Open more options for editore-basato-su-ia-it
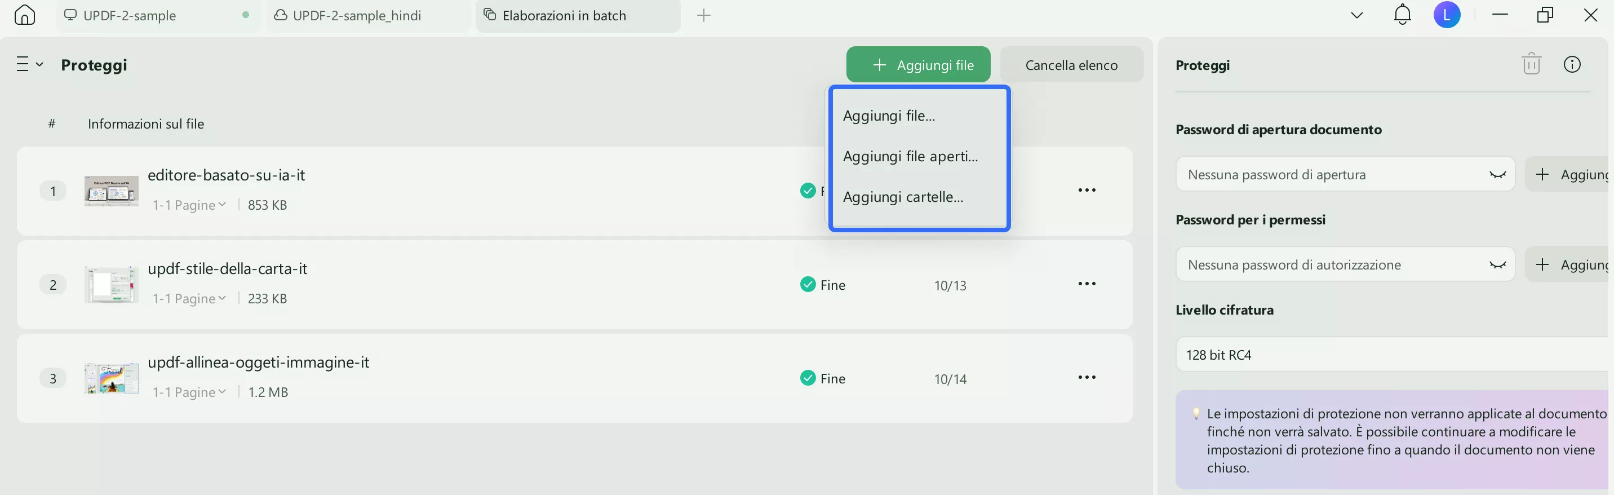 point(1087,191)
